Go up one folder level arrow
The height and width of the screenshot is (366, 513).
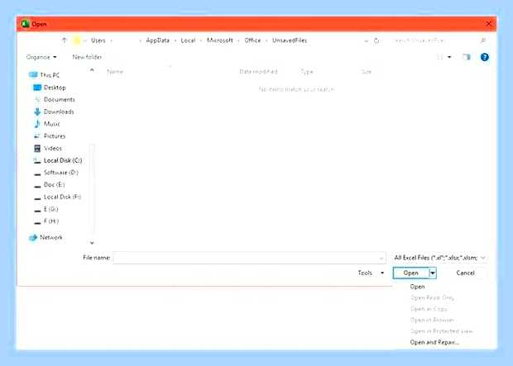click(65, 40)
